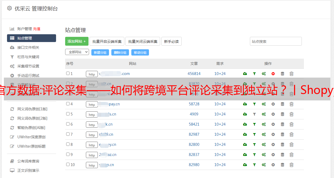Open the funnel filter for site row 1

(254, 74)
